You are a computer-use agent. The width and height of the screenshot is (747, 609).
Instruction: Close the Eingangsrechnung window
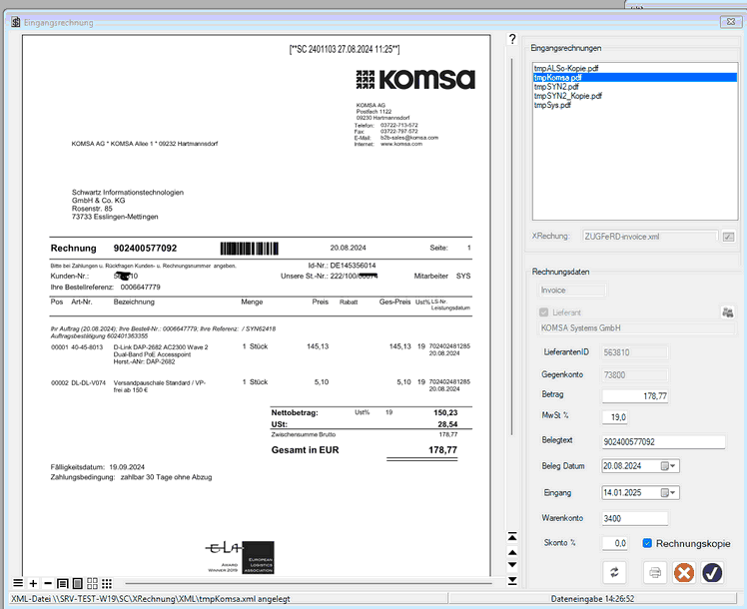point(730,21)
